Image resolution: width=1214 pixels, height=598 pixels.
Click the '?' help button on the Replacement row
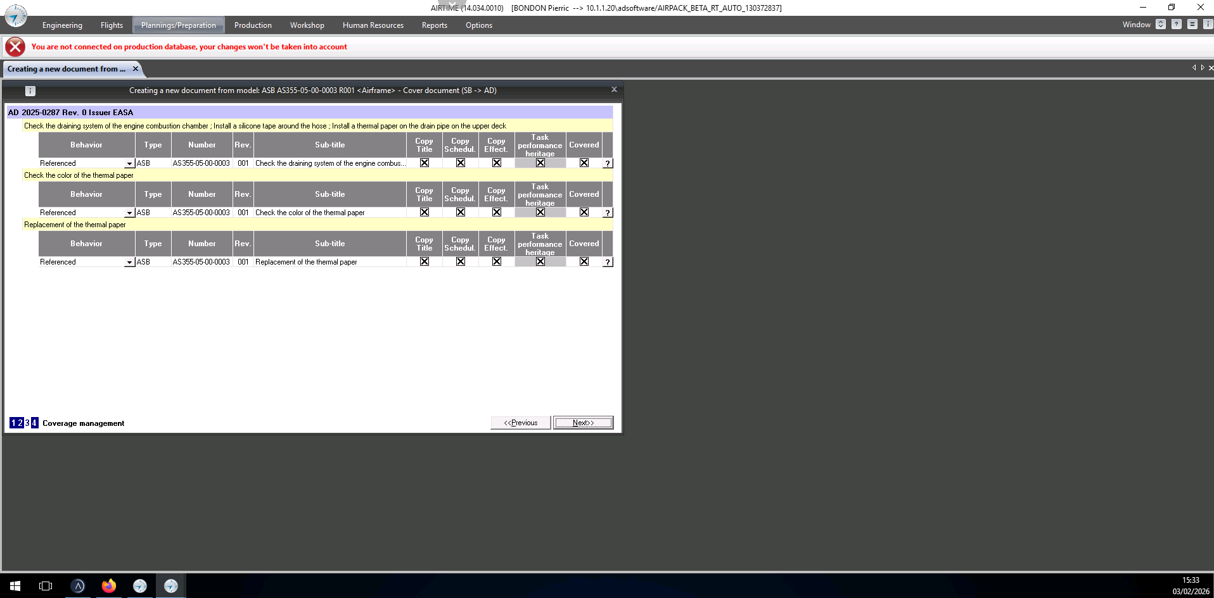tap(608, 262)
